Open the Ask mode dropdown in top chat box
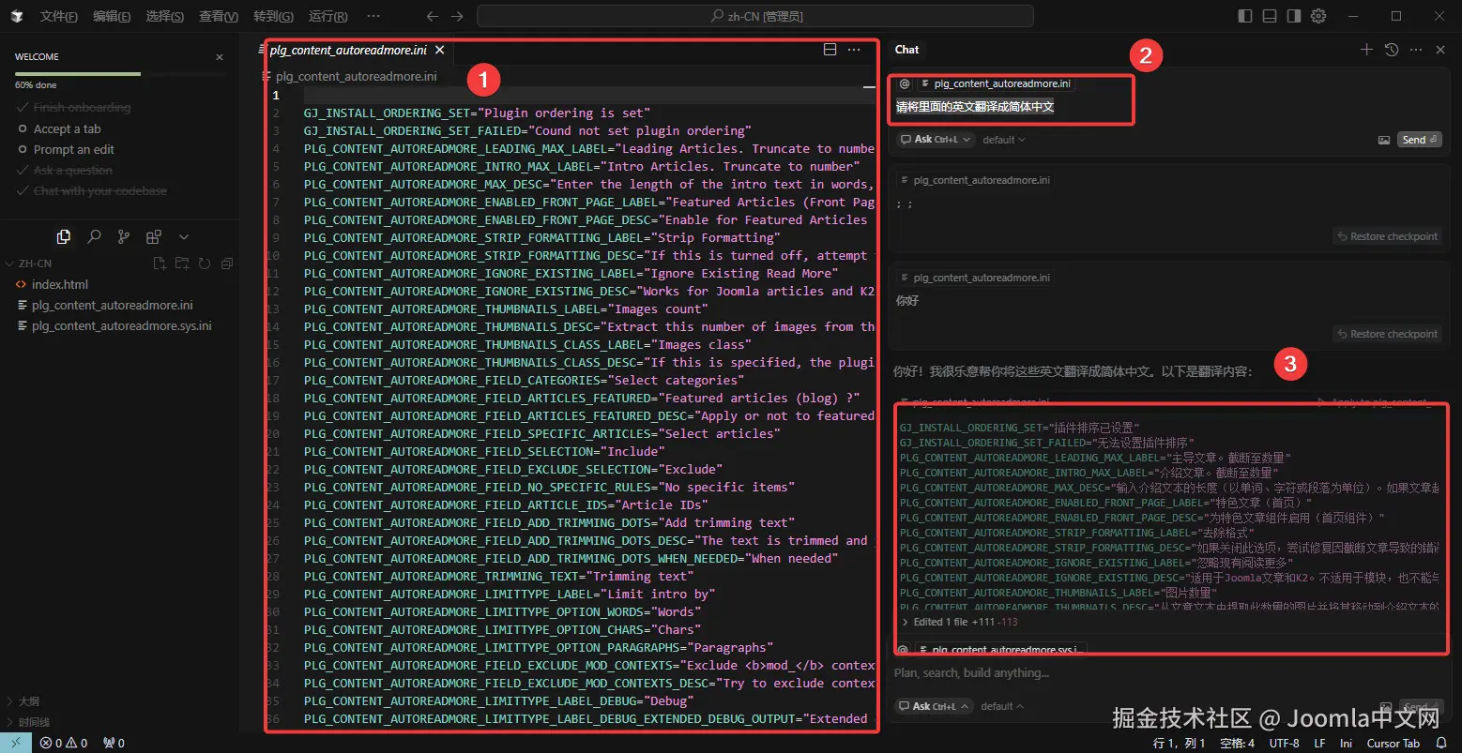The height and width of the screenshot is (753, 1462). (x=935, y=140)
